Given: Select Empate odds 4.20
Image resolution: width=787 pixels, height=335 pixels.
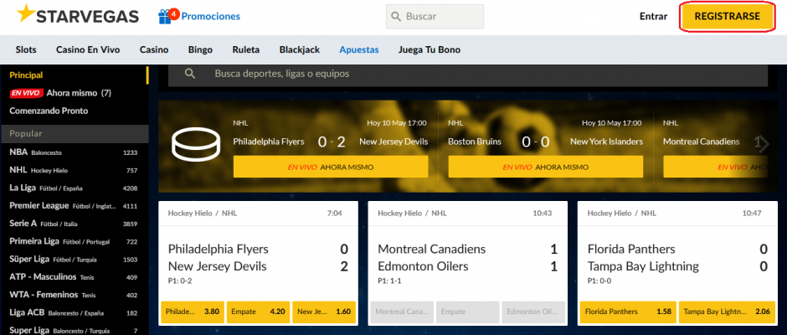Looking at the screenshot, I should tap(258, 312).
